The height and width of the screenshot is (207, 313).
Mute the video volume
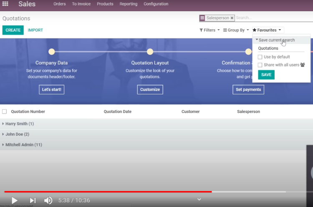coord(48,200)
